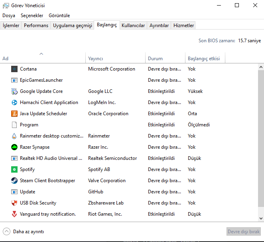
Task: Select USB Disk Security text
Action: (x=38, y=203)
